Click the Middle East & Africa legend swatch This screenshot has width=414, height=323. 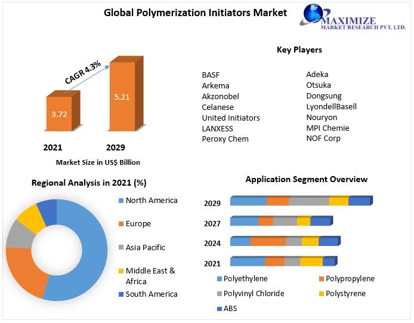tap(121, 271)
